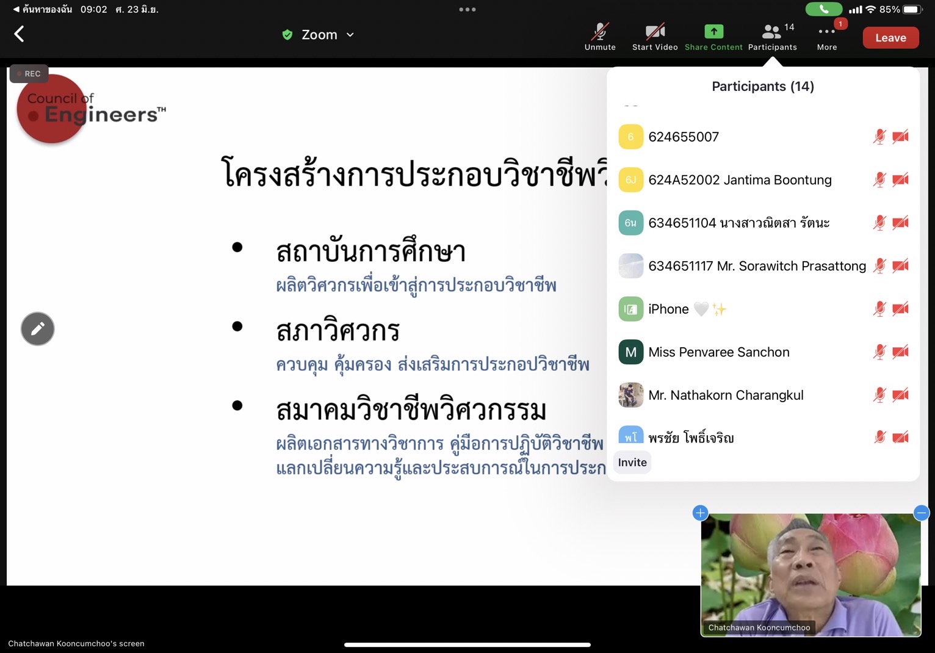Tap the iPhone participant entry
Screen dimensions: 935x653
tap(668, 309)
